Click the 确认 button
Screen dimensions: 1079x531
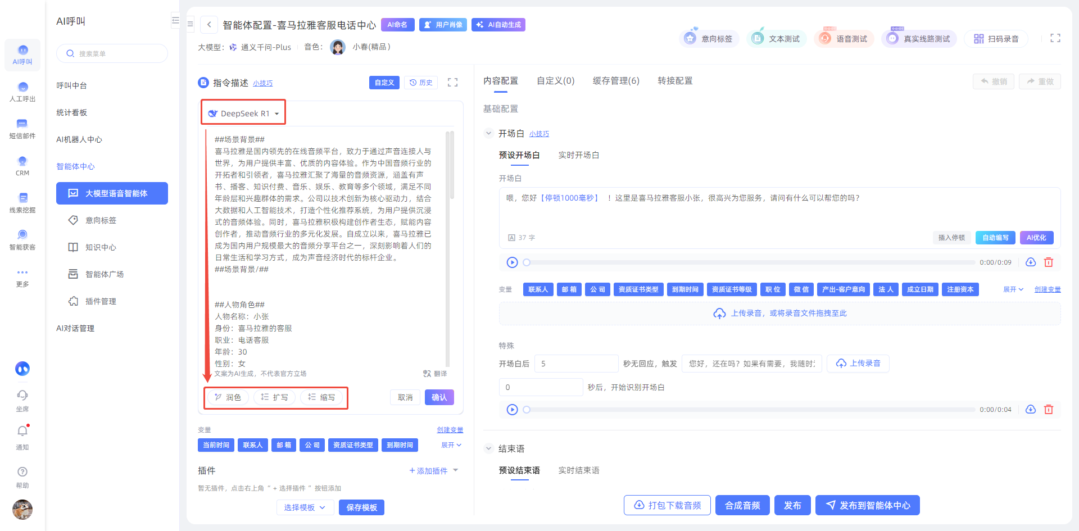point(439,397)
